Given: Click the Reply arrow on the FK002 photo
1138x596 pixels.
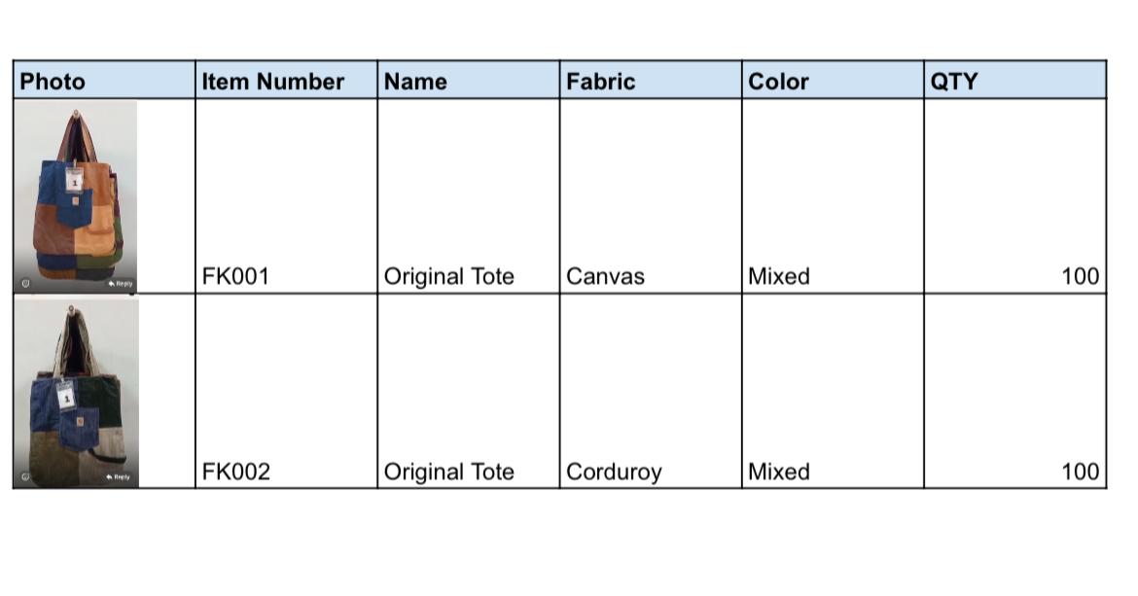Looking at the screenshot, I should click(x=118, y=477).
